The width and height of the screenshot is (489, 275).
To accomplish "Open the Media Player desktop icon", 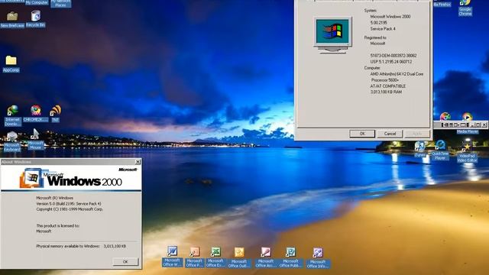I will [467, 117].
